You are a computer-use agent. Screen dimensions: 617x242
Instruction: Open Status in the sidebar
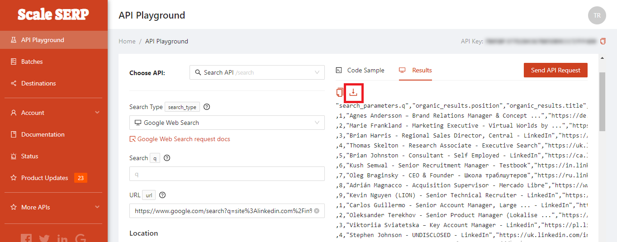[x=54, y=156]
